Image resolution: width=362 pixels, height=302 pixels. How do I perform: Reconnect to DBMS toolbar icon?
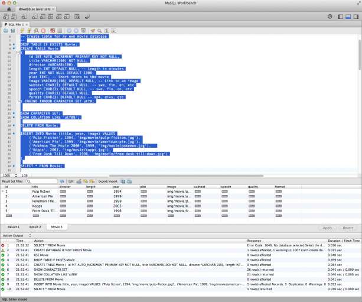point(87,17)
